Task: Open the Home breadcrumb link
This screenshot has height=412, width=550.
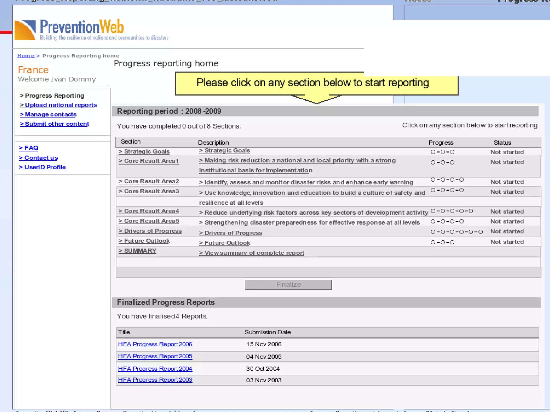Action: pyautogui.click(x=26, y=56)
